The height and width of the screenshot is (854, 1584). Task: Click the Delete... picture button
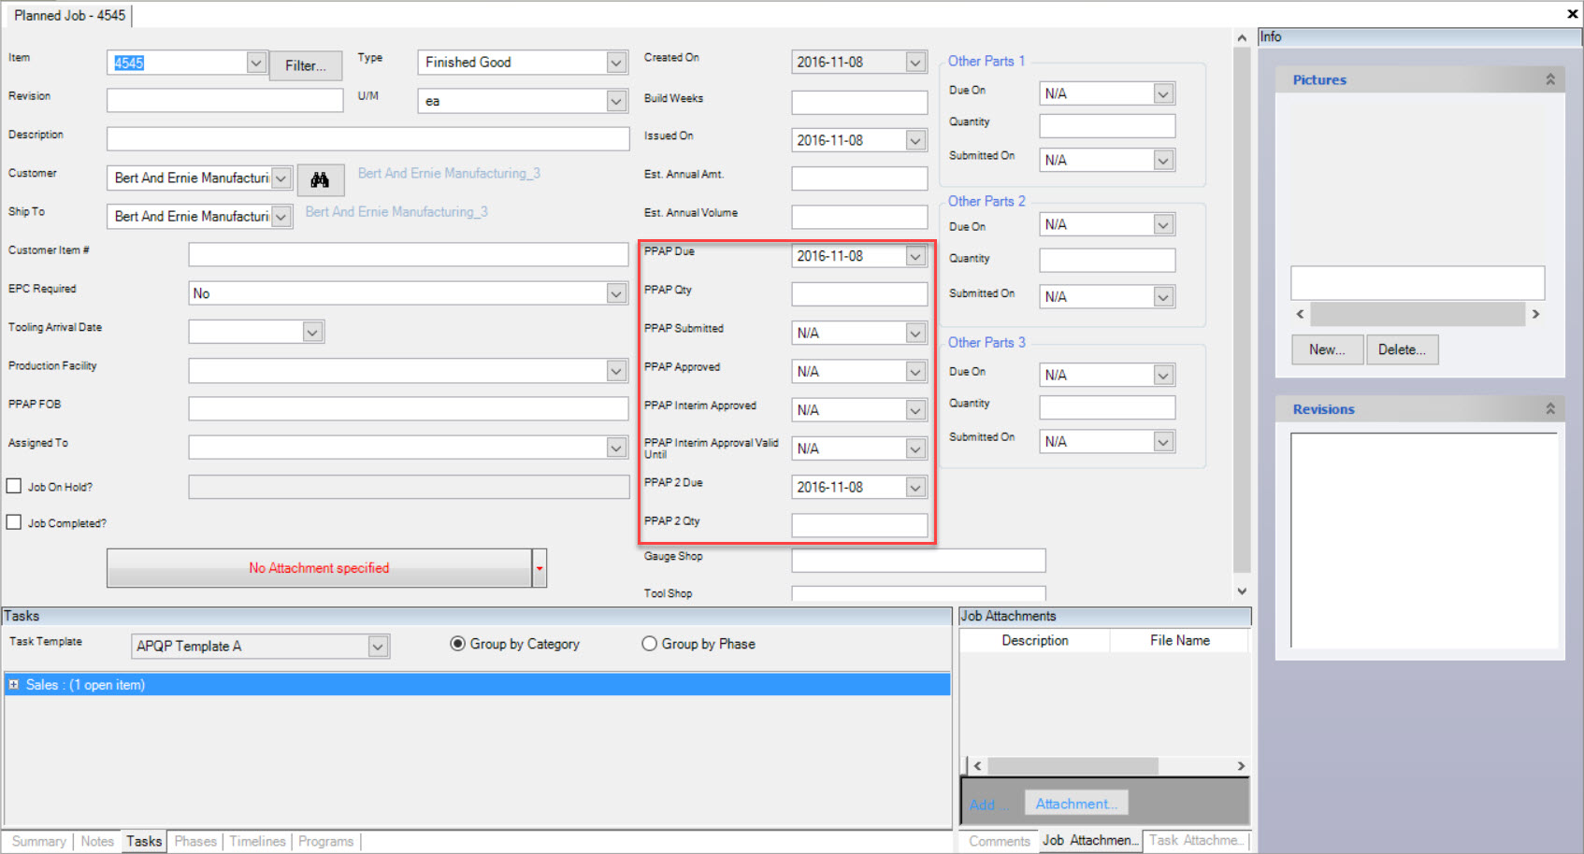click(x=1402, y=349)
